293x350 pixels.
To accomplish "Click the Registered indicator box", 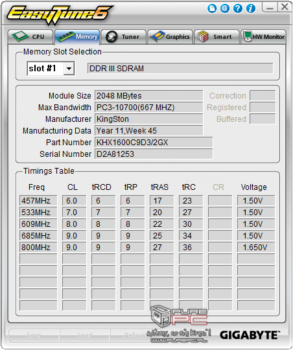I will click(x=263, y=108).
